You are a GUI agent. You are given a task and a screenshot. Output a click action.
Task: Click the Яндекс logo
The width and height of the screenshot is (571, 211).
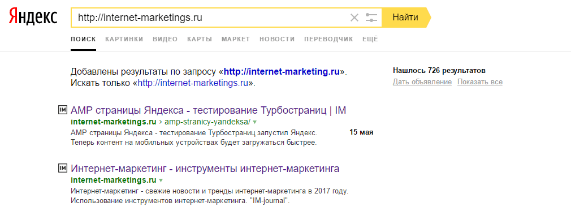(33, 17)
